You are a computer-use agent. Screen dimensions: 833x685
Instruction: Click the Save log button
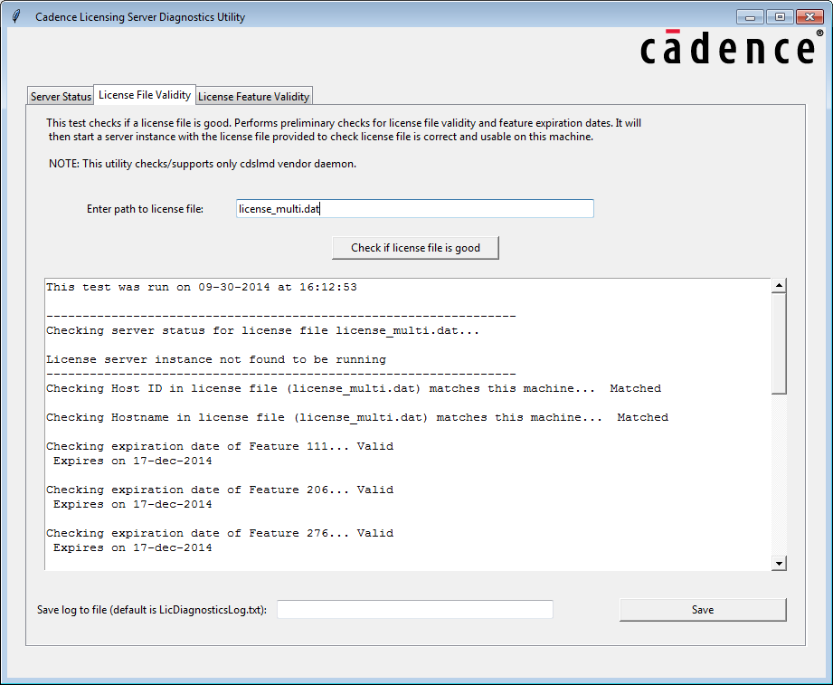[703, 610]
